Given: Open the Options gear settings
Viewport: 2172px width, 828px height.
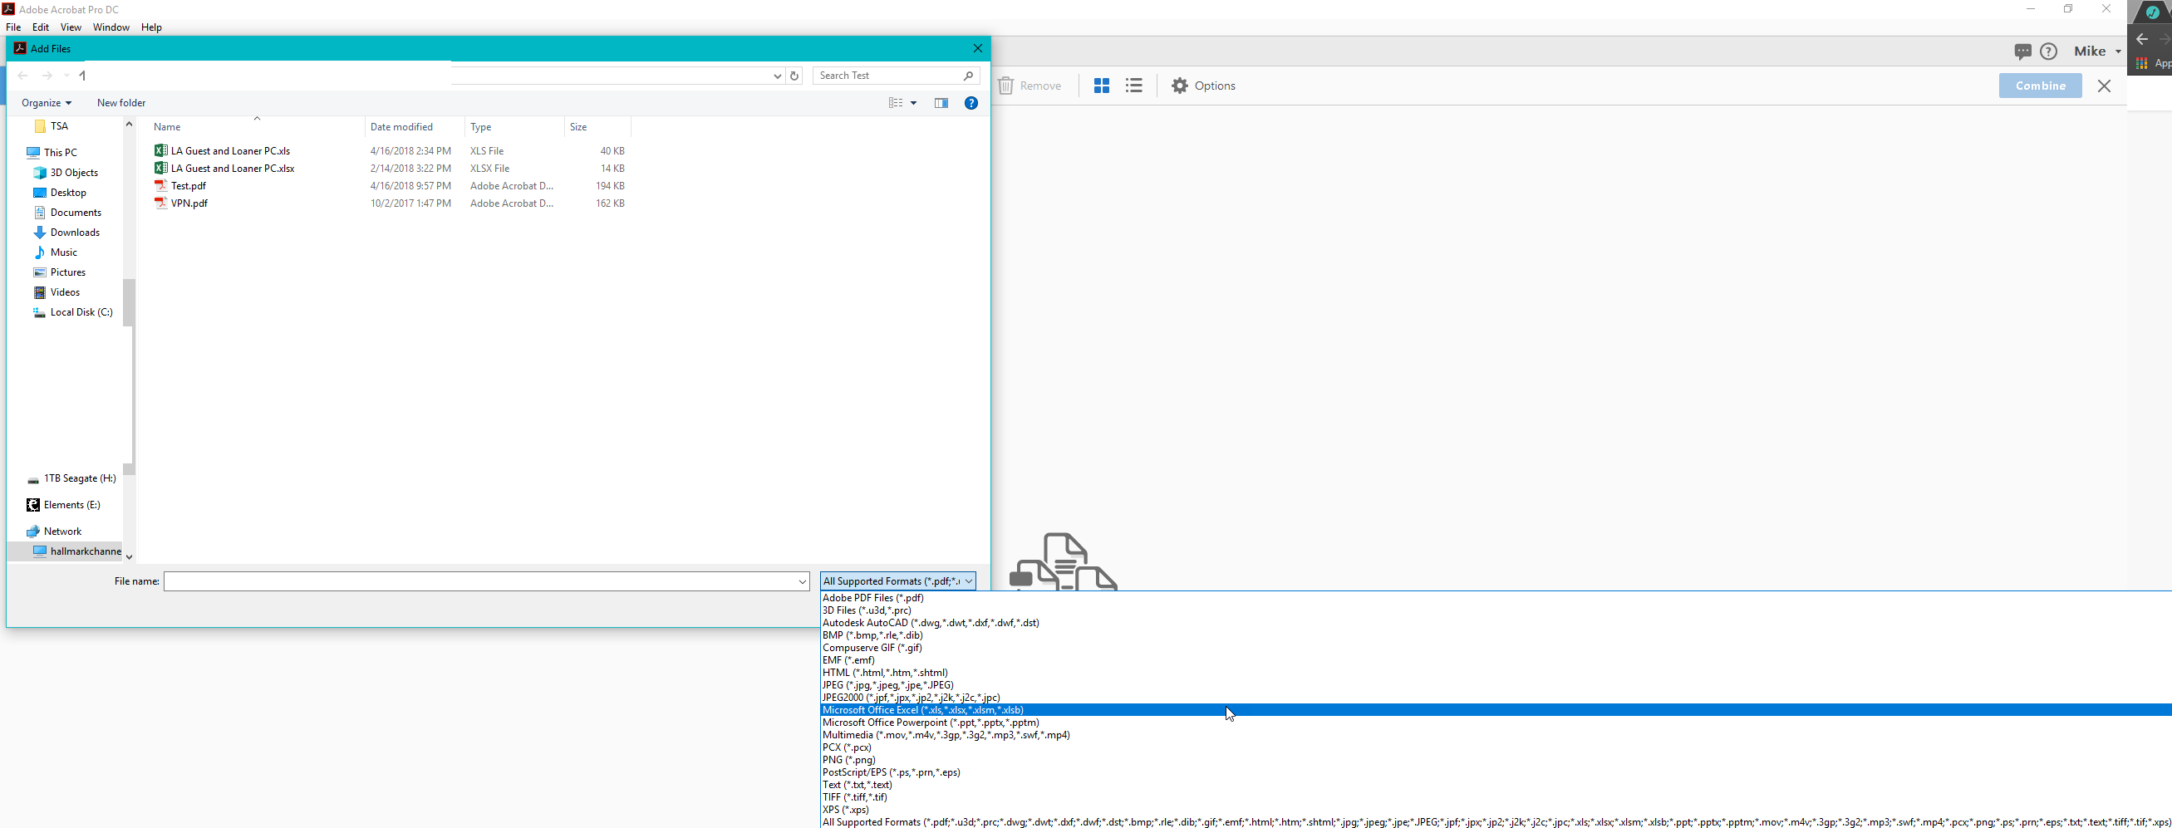Looking at the screenshot, I should point(1203,86).
